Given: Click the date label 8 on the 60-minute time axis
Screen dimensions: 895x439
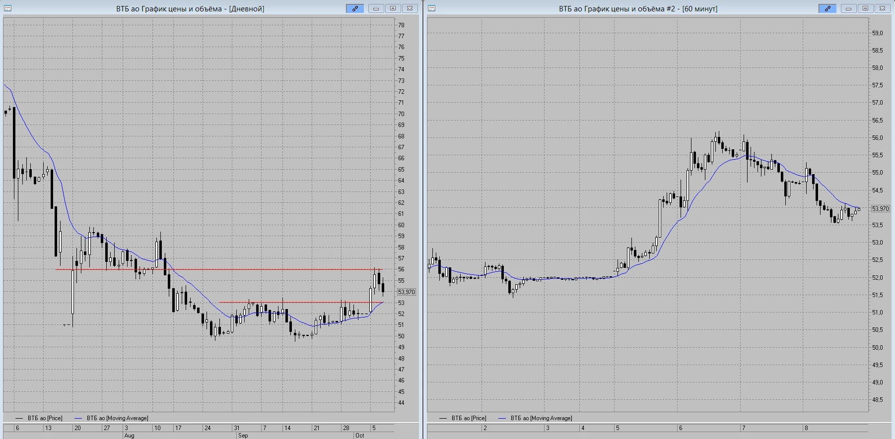Looking at the screenshot, I should (x=806, y=428).
